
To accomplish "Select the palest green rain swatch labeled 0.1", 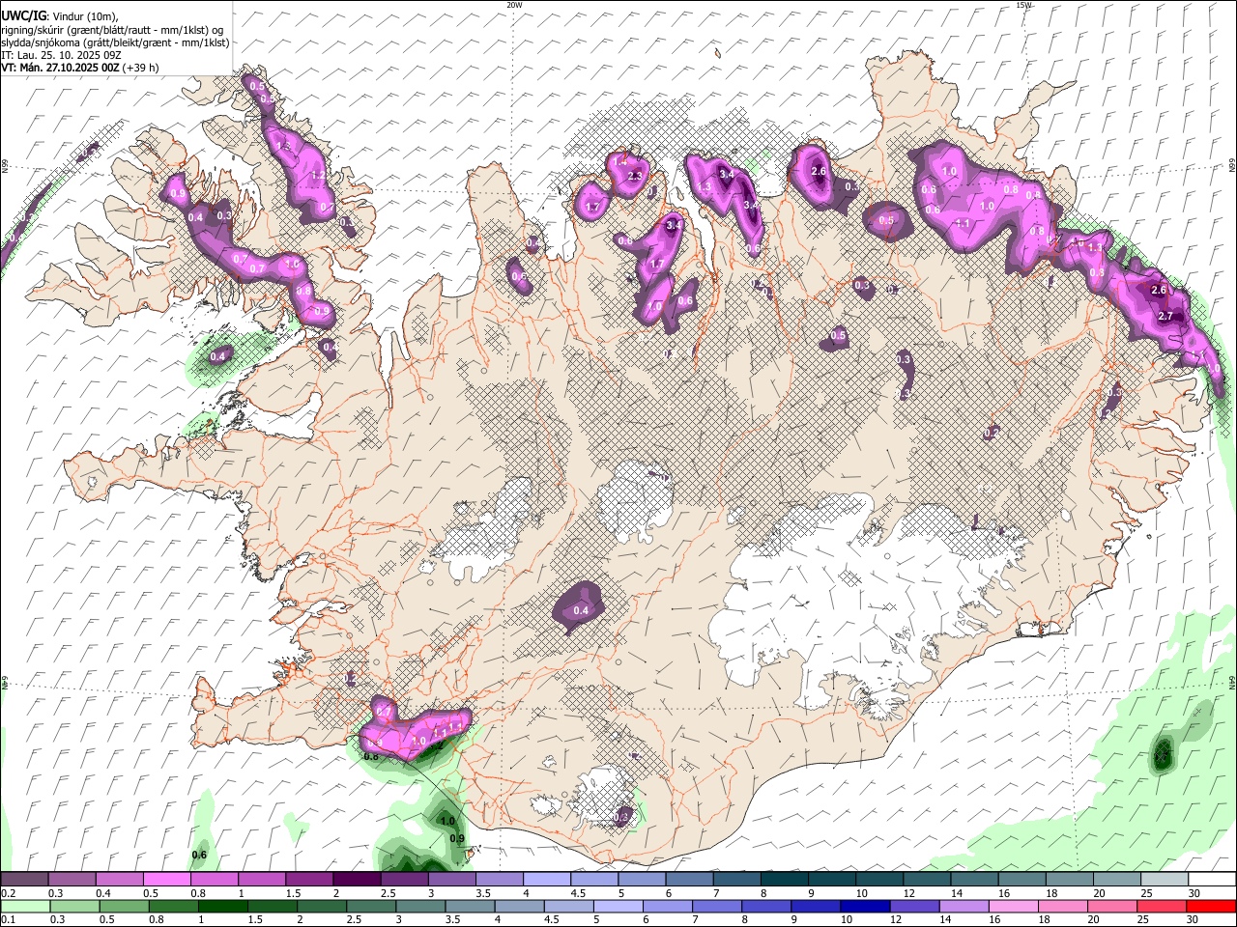I will coord(25,906).
